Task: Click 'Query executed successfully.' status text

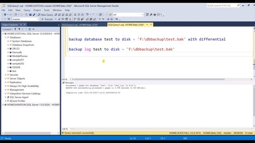Action: [x=79, y=133]
